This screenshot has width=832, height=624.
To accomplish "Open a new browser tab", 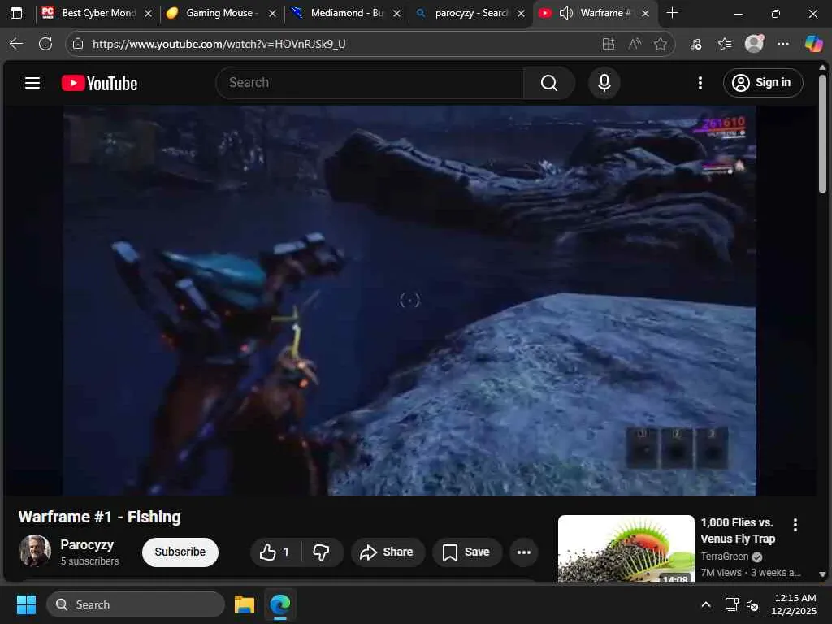I will click(672, 13).
